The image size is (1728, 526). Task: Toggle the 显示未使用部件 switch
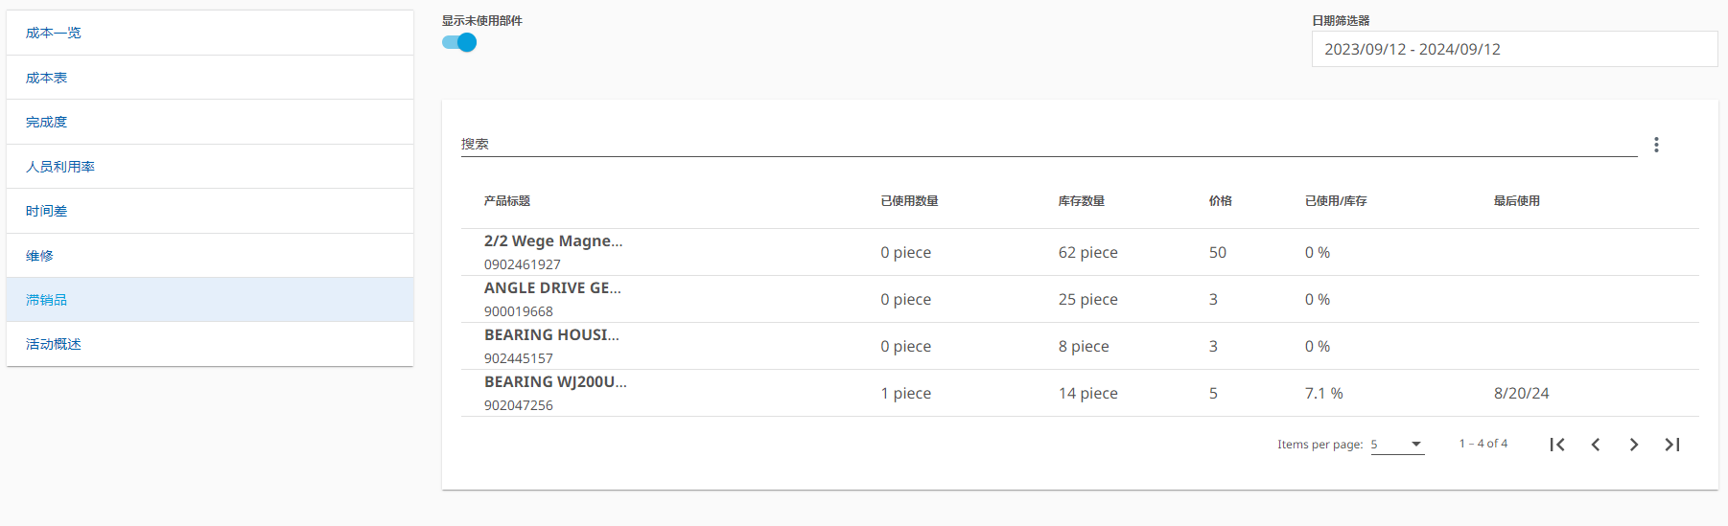(x=459, y=42)
